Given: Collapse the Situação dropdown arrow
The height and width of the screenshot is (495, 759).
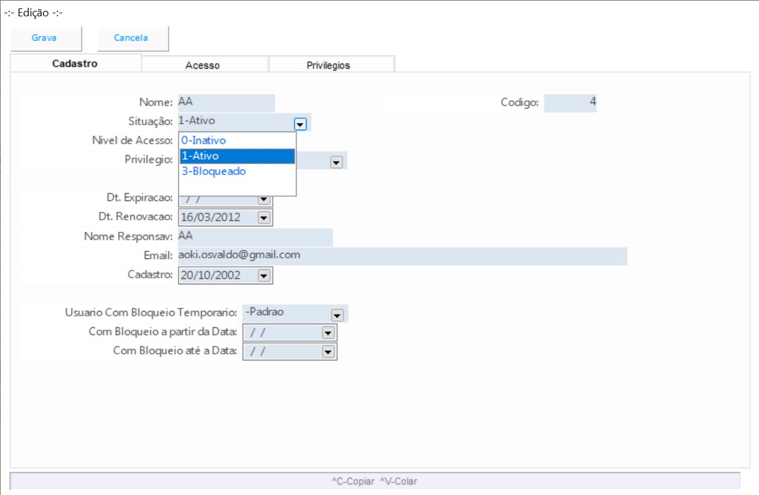Looking at the screenshot, I should tap(300, 124).
